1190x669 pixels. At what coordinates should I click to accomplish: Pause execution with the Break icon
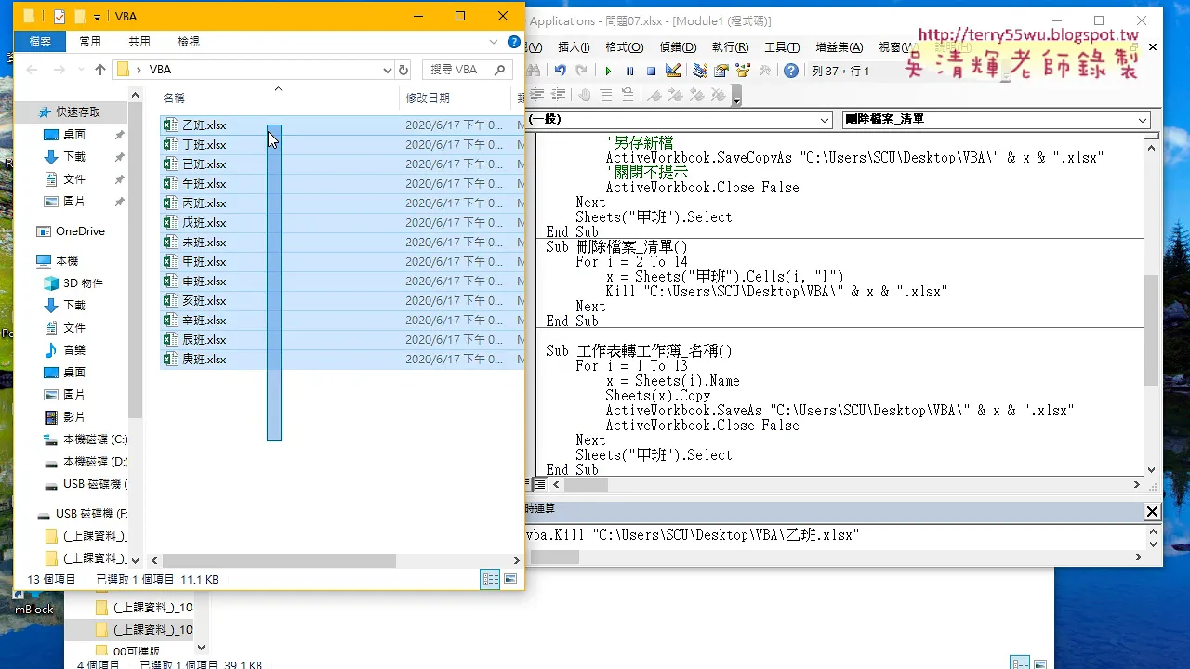pyautogui.click(x=629, y=71)
